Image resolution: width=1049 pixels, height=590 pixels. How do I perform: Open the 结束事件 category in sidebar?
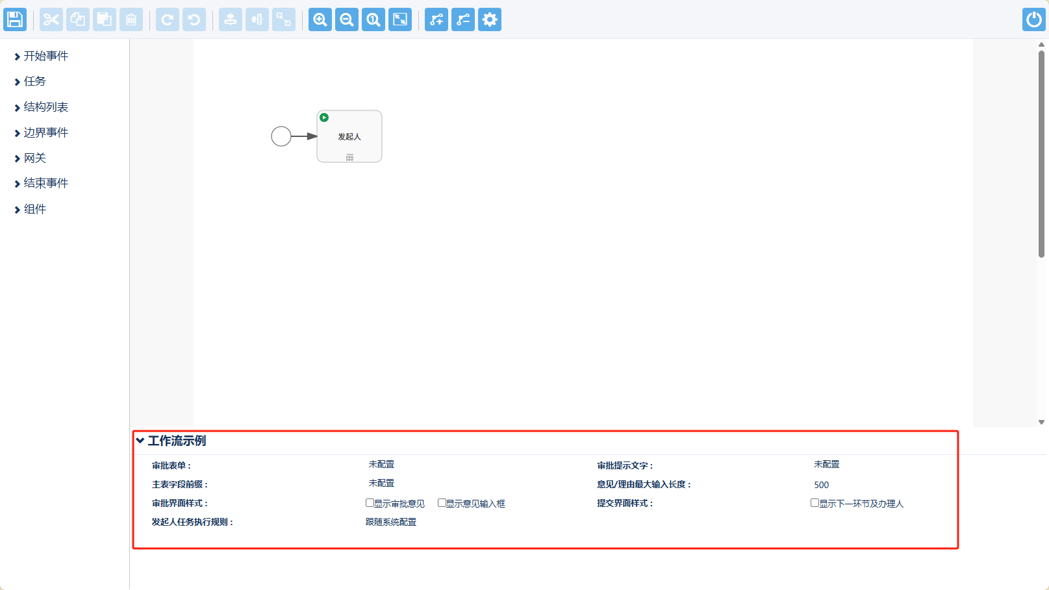pos(45,184)
